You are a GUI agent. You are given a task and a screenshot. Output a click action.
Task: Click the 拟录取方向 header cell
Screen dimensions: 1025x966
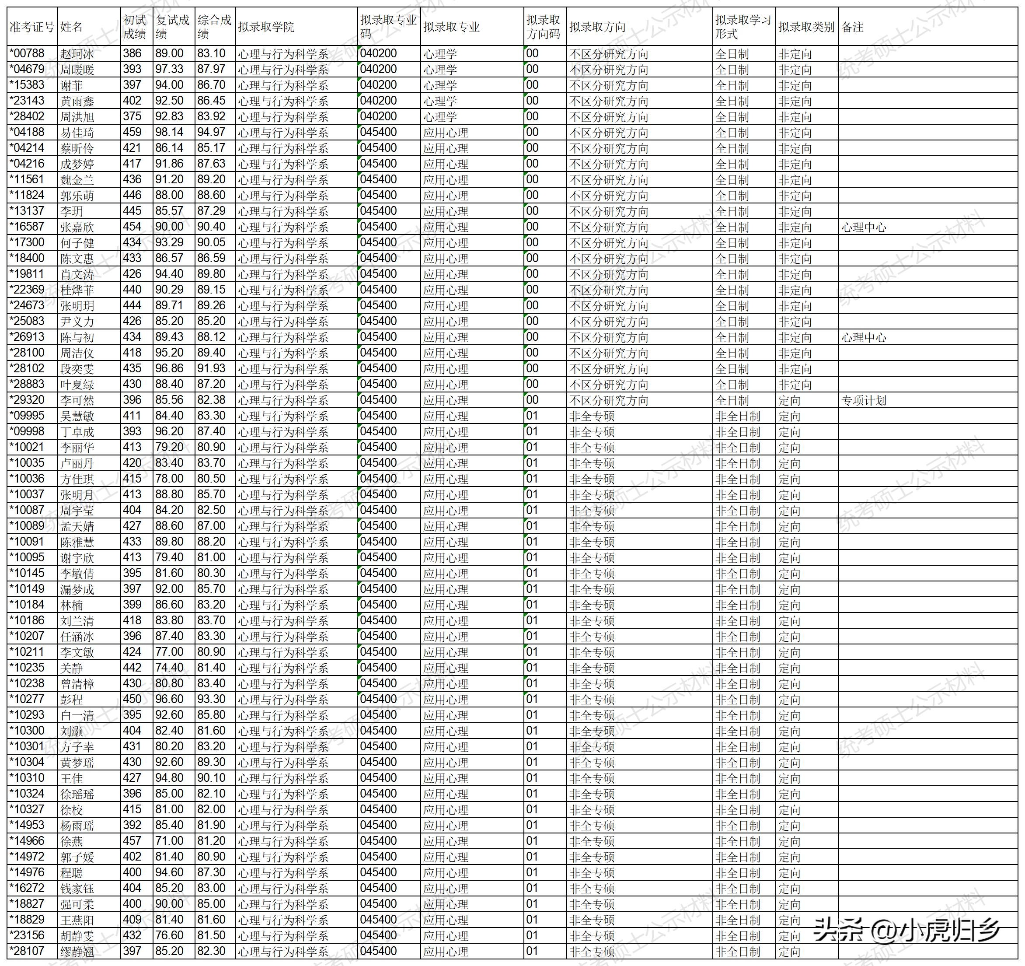(x=597, y=27)
